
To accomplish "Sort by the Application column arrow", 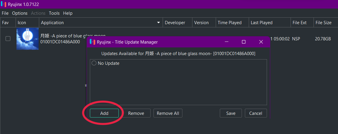I will (159, 23).
